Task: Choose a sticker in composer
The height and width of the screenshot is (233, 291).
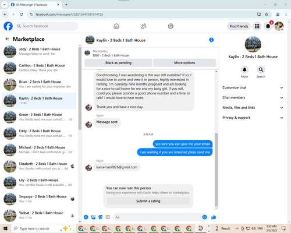Action: (101, 217)
